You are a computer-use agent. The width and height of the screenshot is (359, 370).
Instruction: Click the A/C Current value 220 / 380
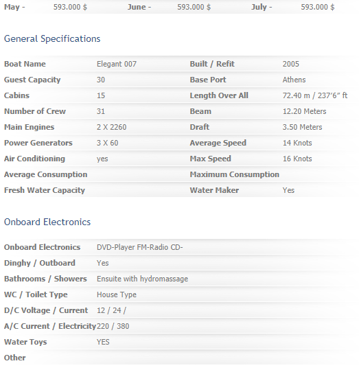click(113, 326)
